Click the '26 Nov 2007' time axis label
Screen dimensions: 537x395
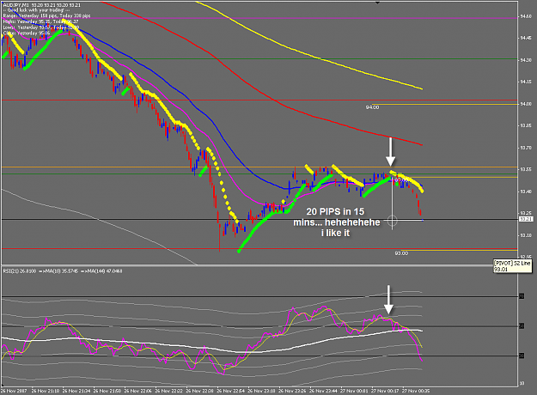pyautogui.click(x=14, y=391)
